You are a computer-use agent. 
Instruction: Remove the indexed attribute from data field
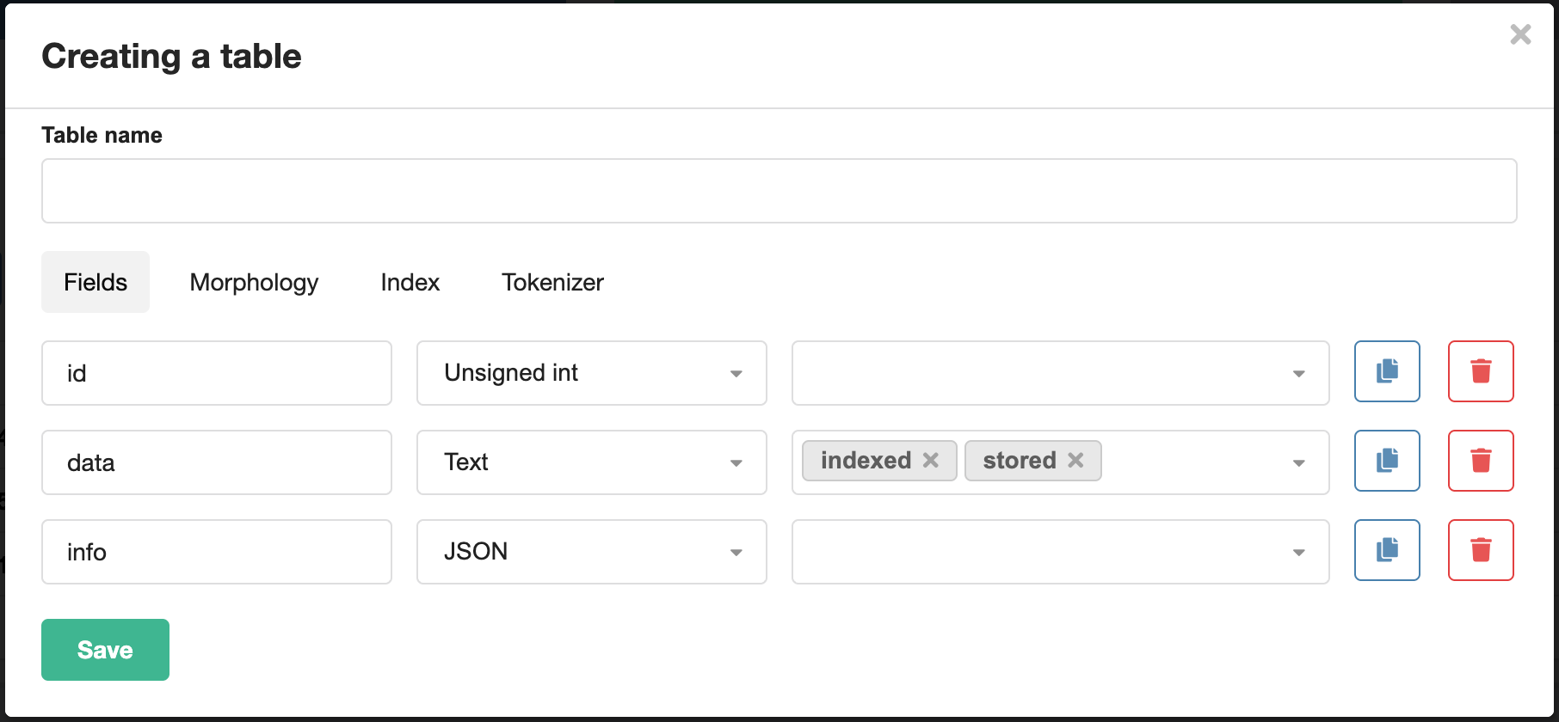[x=930, y=461]
